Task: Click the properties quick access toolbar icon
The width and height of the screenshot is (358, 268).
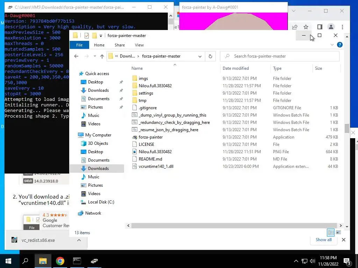Action: coord(87,35)
